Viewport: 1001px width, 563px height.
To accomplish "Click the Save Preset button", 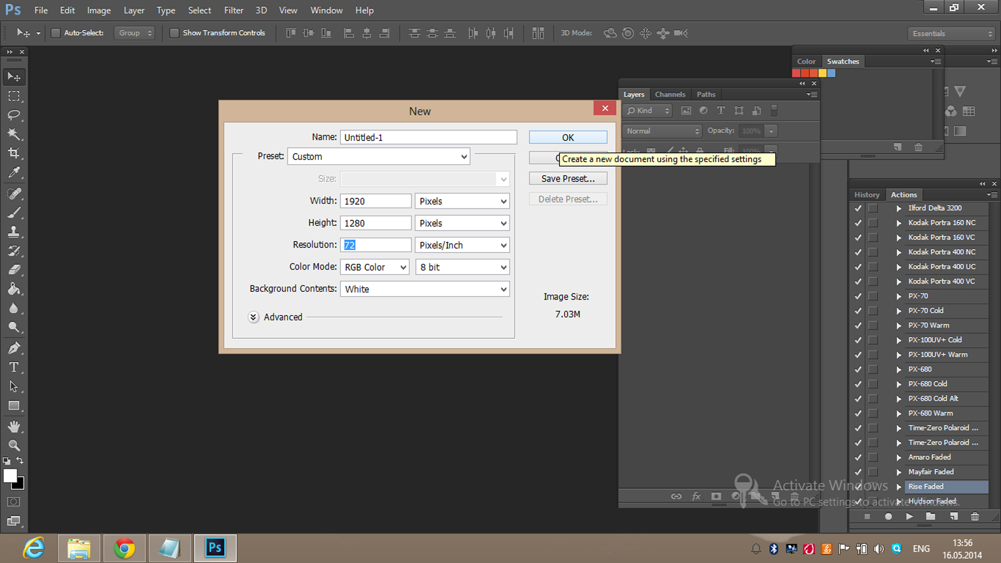I will pos(568,178).
